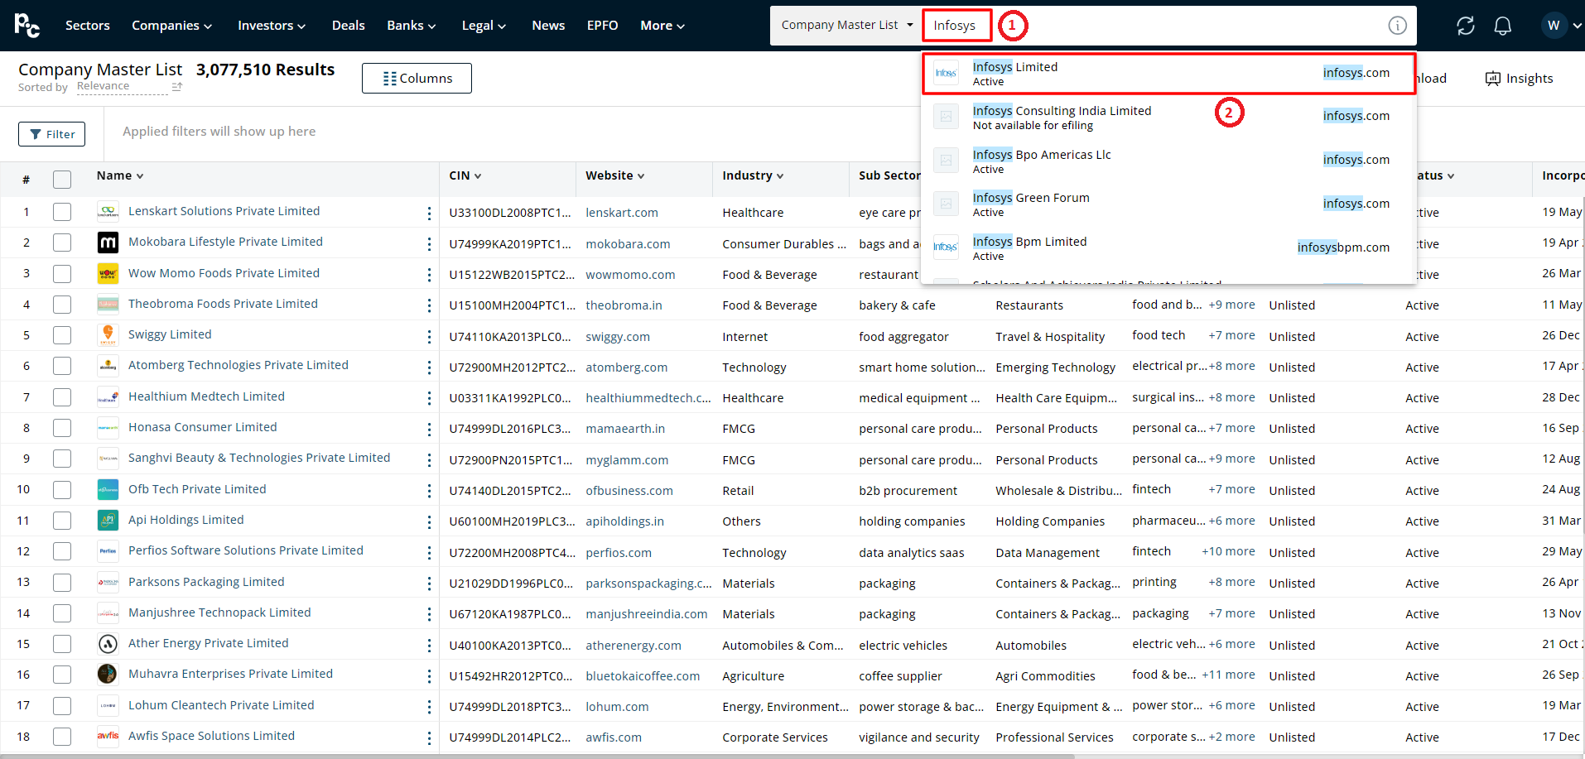Click the Columns button
This screenshot has width=1585, height=759.
pos(417,79)
